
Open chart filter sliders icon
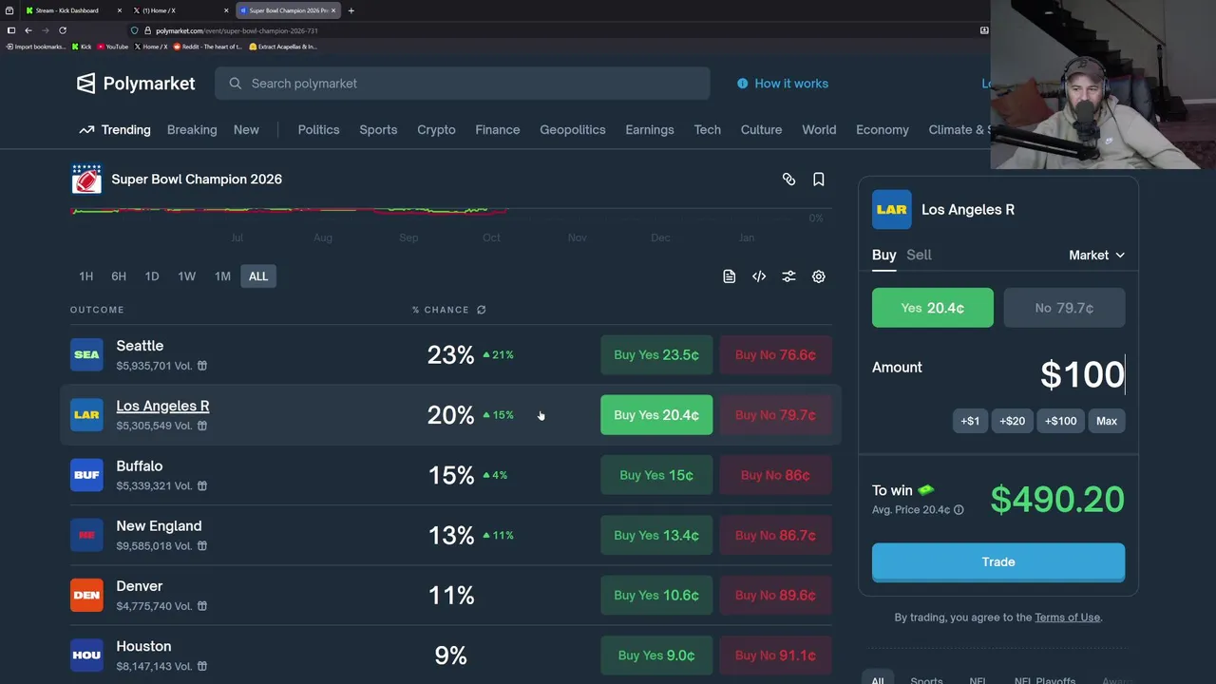click(x=788, y=276)
